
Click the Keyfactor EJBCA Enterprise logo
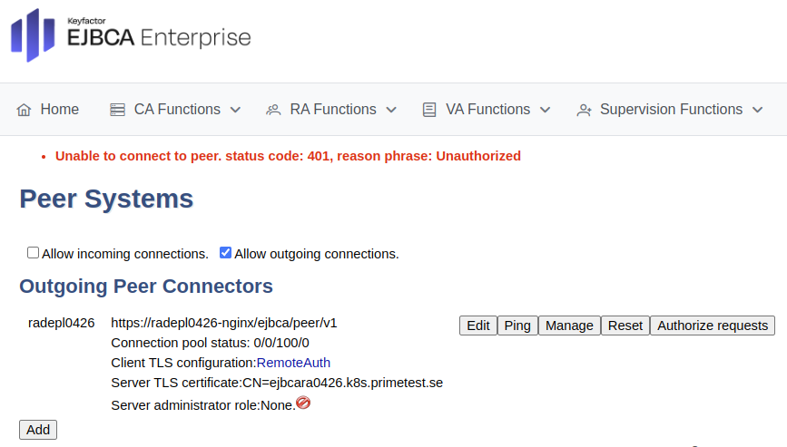coord(130,35)
